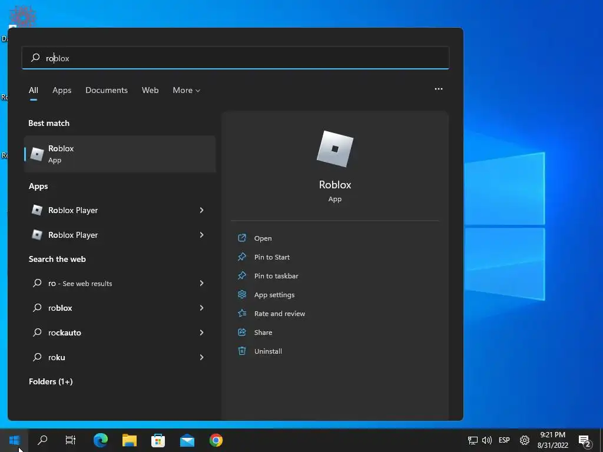Open File Explorer from taskbar
This screenshot has height=452, width=603.
(130, 440)
